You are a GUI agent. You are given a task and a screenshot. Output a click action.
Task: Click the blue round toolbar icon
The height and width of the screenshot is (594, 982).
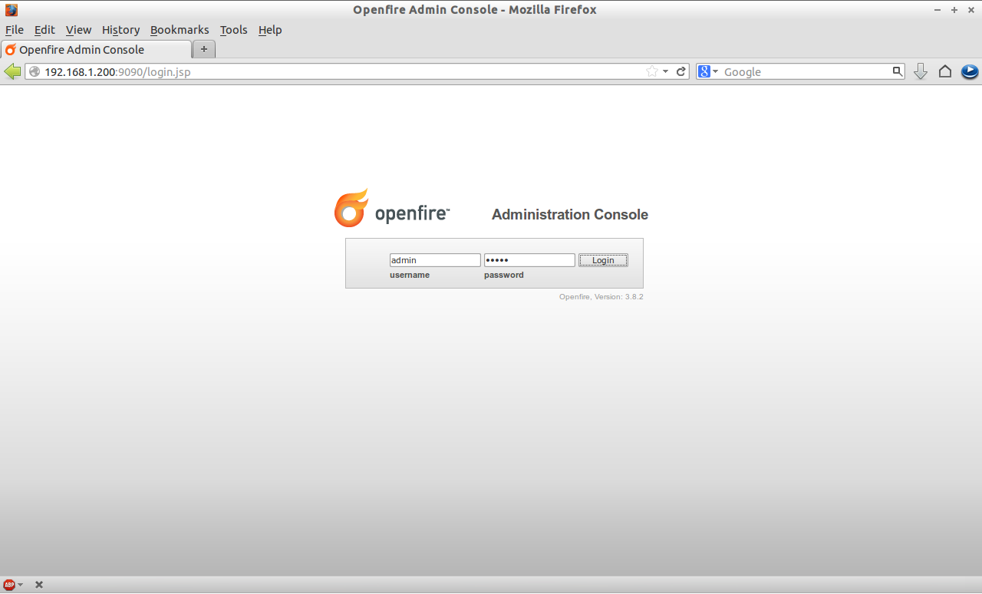[970, 71]
